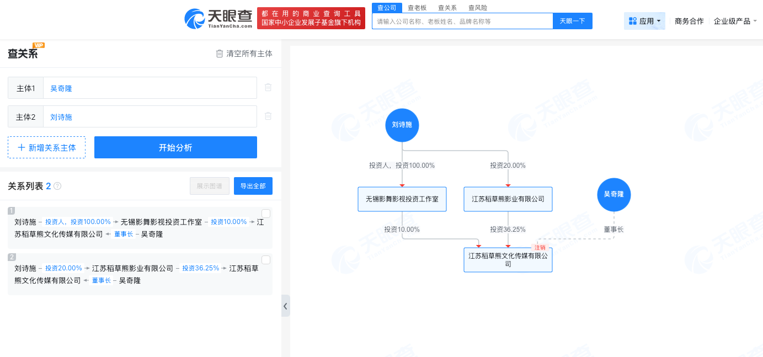Collapse the left panel with the arrow handle
Viewport: 763px width, 357px height.
click(x=285, y=306)
